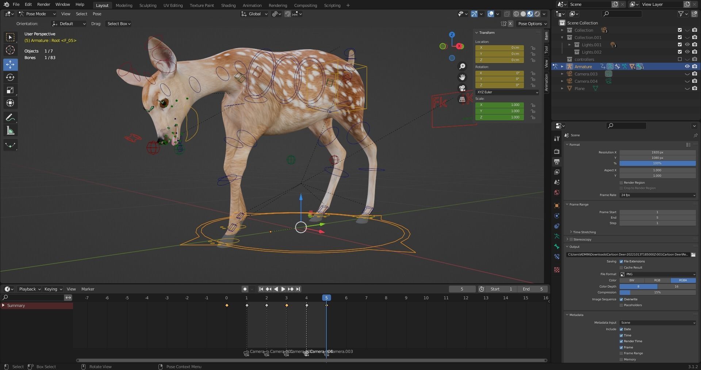
Task: Browse output folder with folder icon
Action: [x=693, y=254]
